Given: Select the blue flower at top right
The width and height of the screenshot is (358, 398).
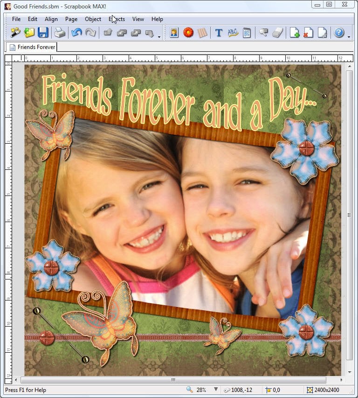Looking at the screenshot, I should [x=305, y=151].
